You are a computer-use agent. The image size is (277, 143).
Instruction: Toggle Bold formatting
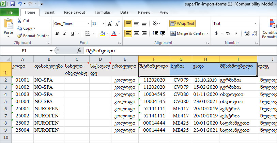point(57,33)
